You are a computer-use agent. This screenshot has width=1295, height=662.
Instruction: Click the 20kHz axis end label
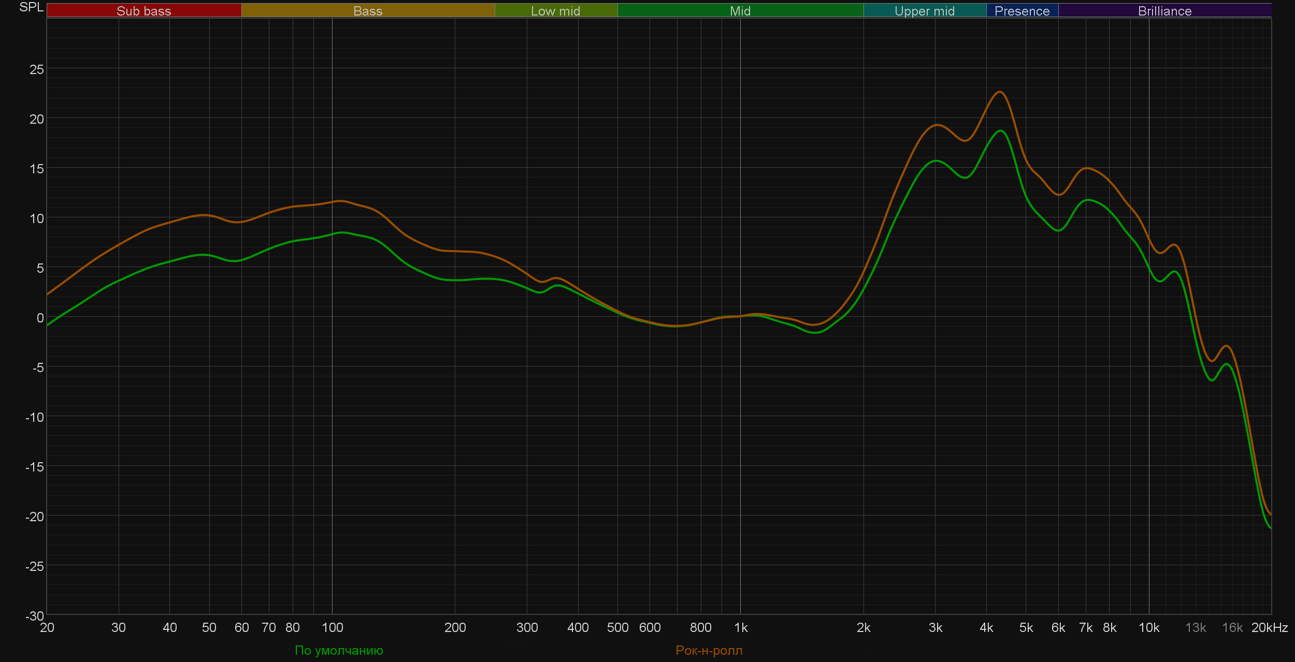point(1269,628)
